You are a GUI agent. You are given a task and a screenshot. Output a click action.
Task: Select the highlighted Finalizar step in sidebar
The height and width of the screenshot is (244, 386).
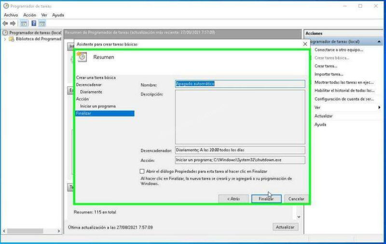point(105,113)
